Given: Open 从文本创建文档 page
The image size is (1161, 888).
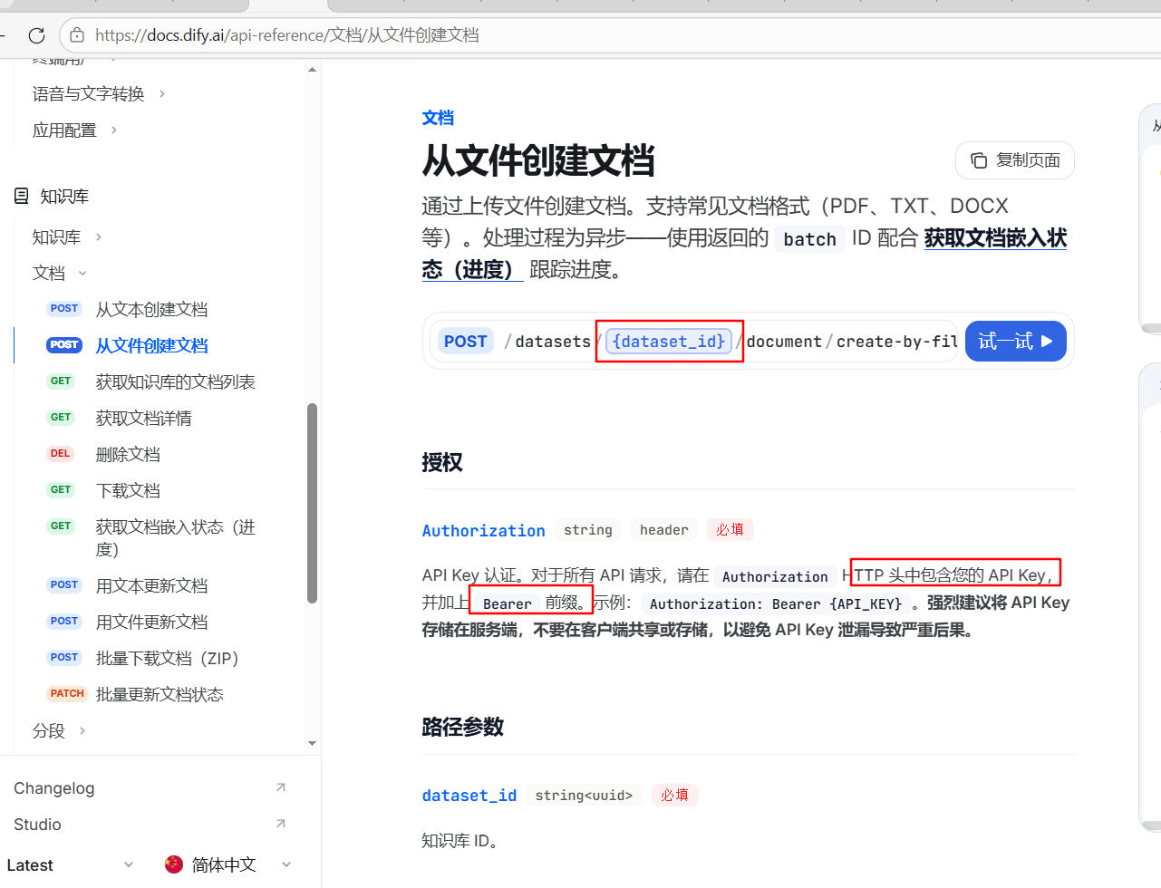Looking at the screenshot, I should (152, 310).
